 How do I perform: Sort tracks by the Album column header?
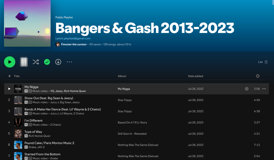coord(122,76)
